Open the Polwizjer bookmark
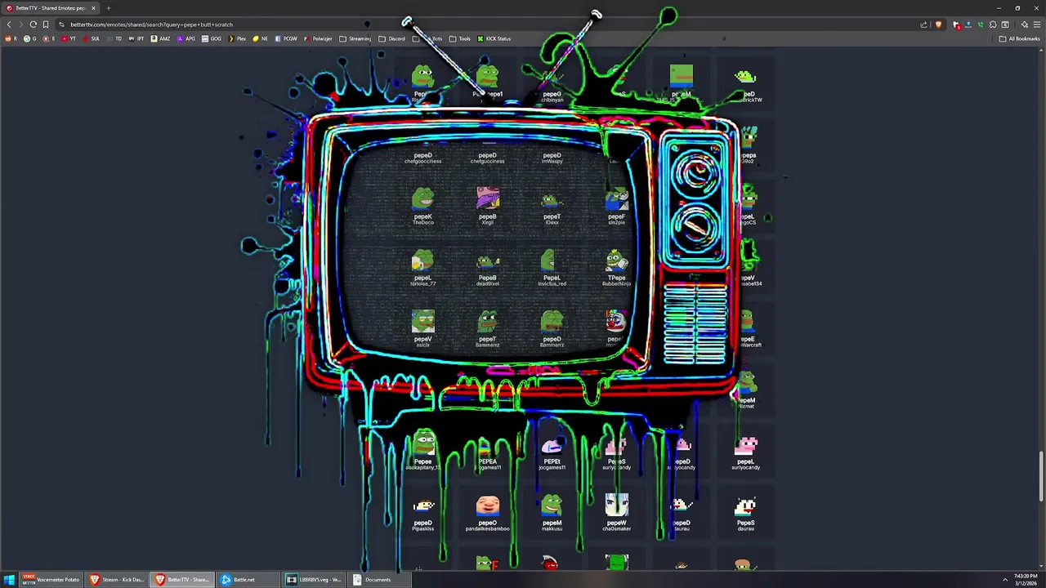The width and height of the screenshot is (1046, 588). click(x=318, y=38)
